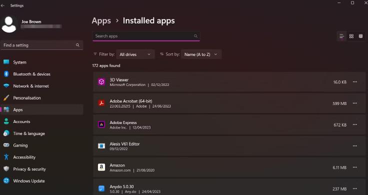368x195 pixels.
Task: Click the Alesis V61 Editor name
Action: 124,144
